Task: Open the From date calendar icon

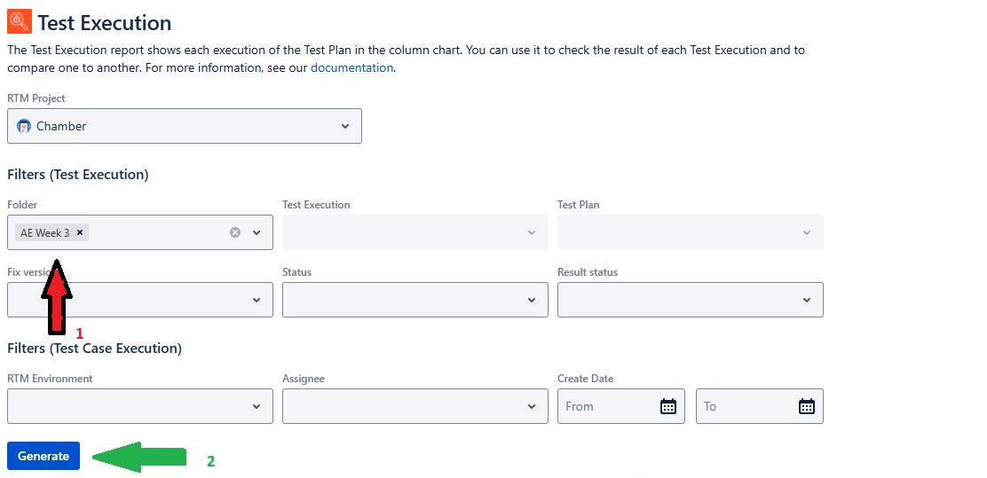Action: click(668, 406)
